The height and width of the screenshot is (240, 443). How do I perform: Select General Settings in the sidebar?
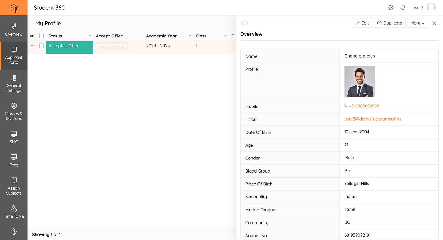pos(14,84)
